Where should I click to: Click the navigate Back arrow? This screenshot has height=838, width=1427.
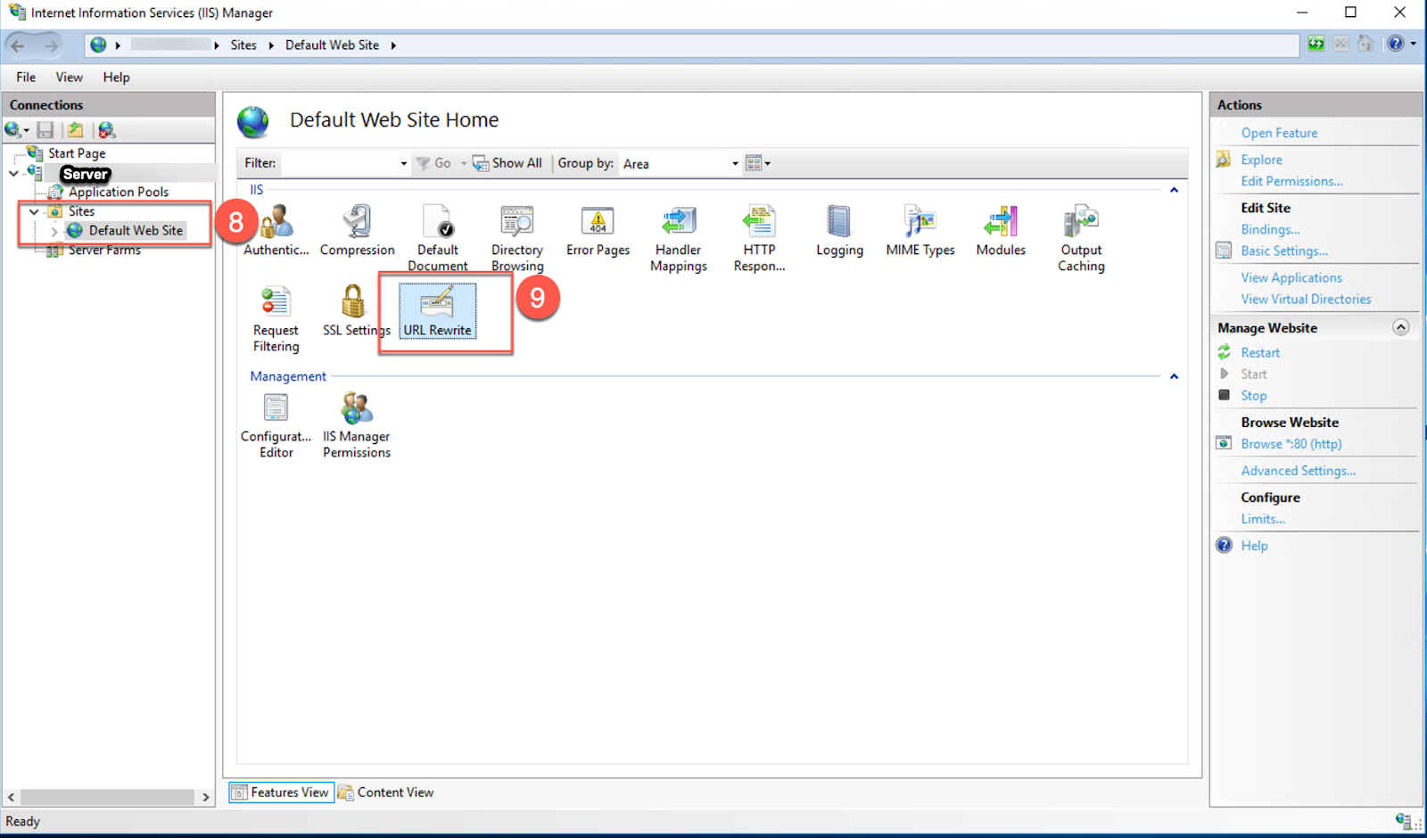pyautogui.click(x=18, y=45)
